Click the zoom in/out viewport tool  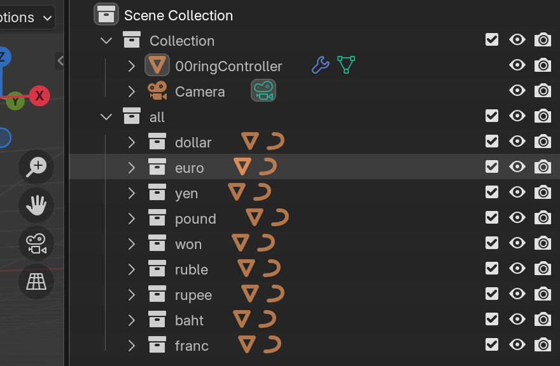36,167
